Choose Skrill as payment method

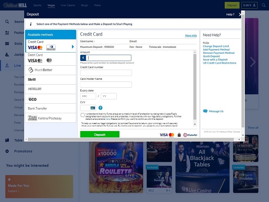pyautogui.click(x=51, y=79)
